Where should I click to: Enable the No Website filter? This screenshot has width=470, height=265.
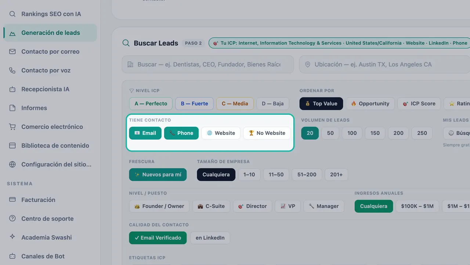[267, 133]
